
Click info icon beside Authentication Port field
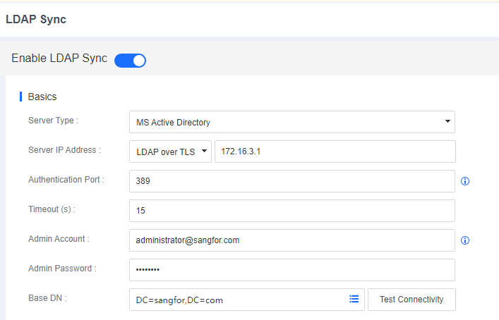point(465,181)
